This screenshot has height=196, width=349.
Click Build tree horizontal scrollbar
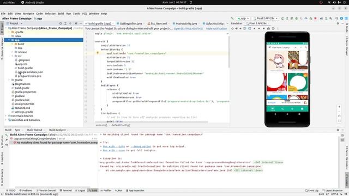tap(52, 187)
